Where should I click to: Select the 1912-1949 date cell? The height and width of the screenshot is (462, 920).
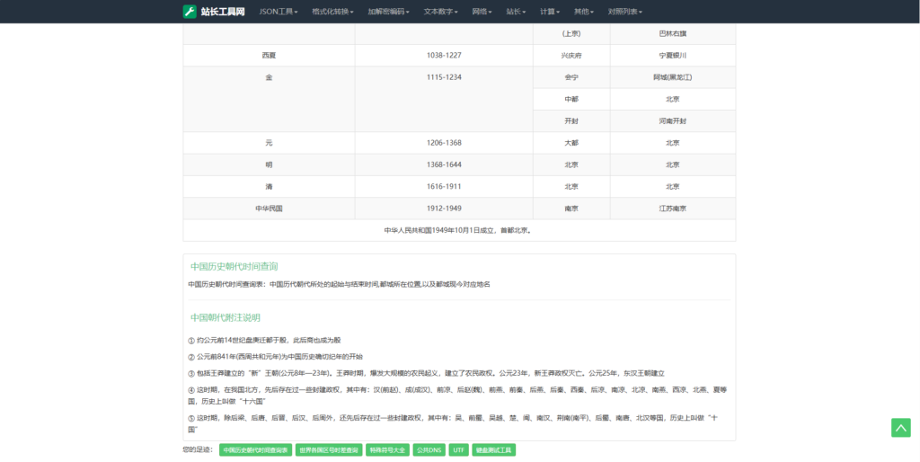444,209
